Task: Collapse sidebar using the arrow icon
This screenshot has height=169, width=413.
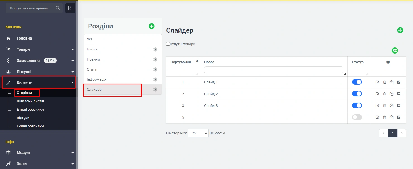Action: [70, 8]
